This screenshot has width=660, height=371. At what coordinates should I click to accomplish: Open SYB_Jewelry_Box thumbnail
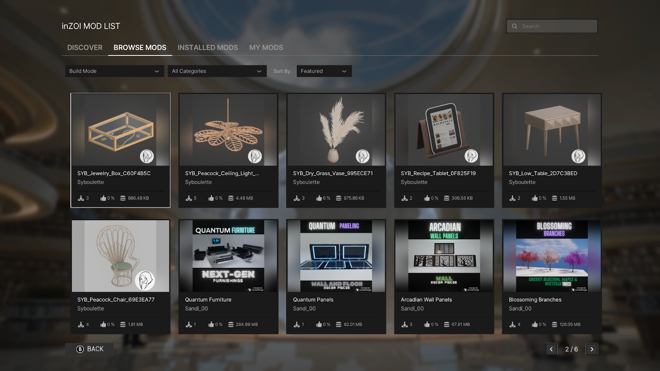[x=120, y=130]
